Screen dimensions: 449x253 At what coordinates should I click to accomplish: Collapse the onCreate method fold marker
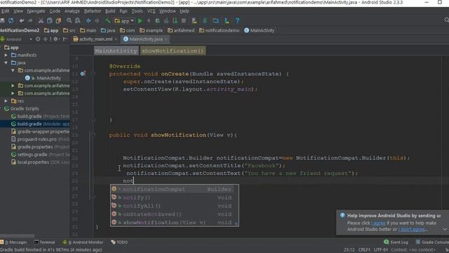(93, 74)
